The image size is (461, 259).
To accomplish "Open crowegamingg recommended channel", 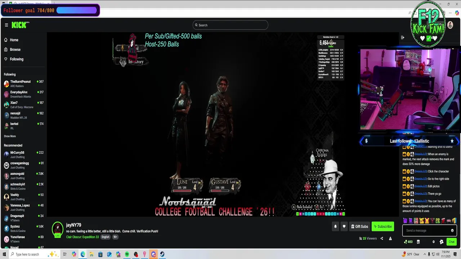I will click(23, 165).
